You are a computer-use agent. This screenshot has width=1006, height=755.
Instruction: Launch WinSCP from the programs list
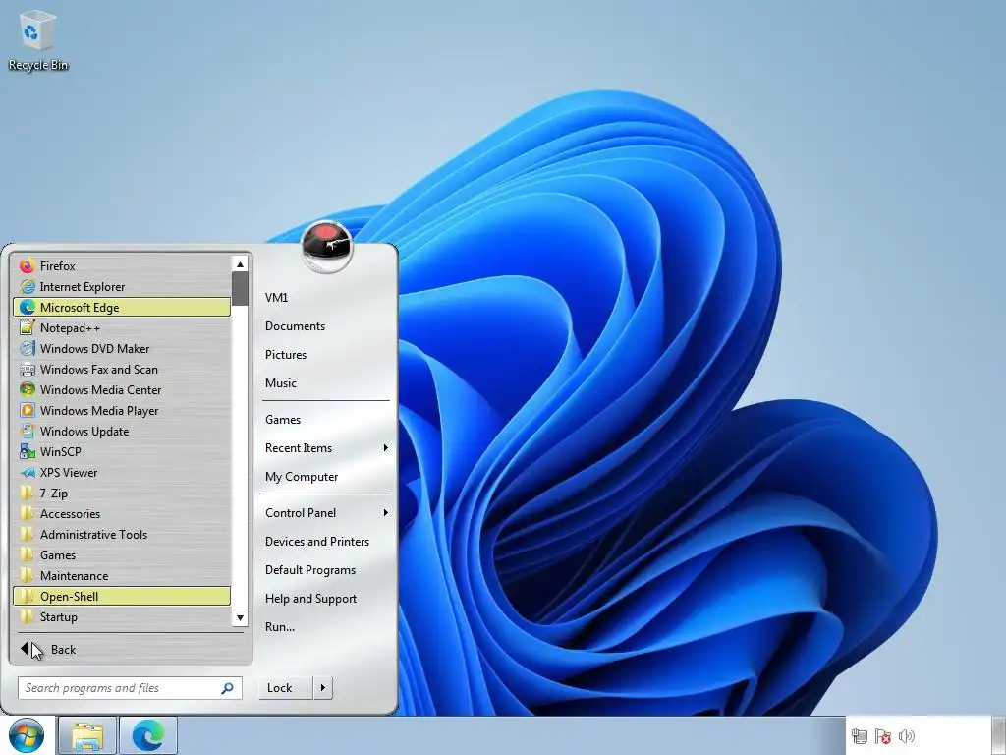pos(122,452)
